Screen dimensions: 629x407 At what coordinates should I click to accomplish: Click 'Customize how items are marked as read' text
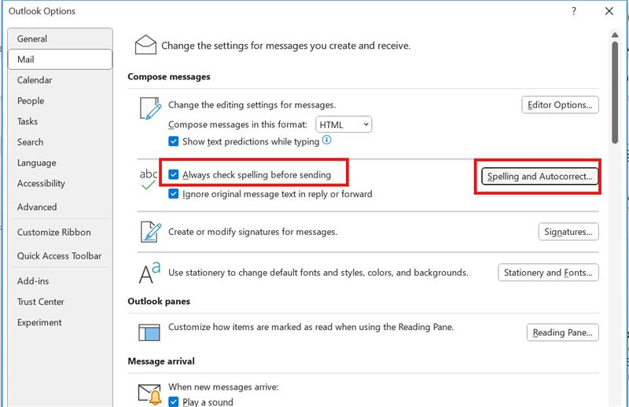point(311,327)
